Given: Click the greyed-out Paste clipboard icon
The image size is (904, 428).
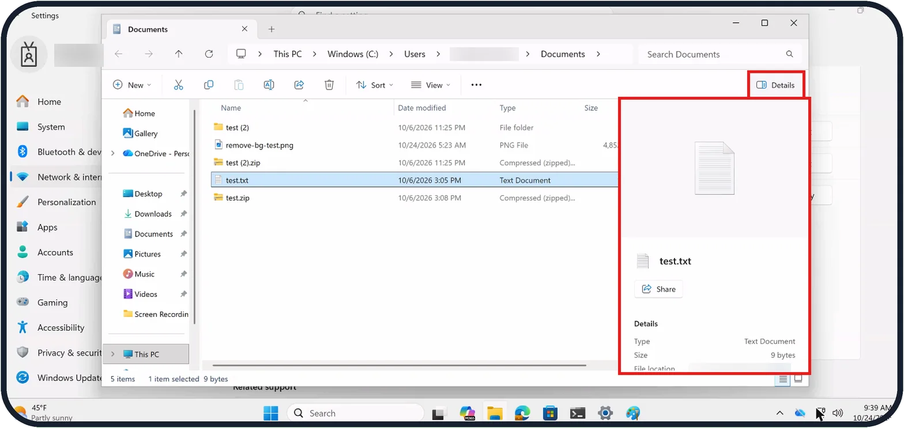Looking at the screenshot, I should 239,85.
